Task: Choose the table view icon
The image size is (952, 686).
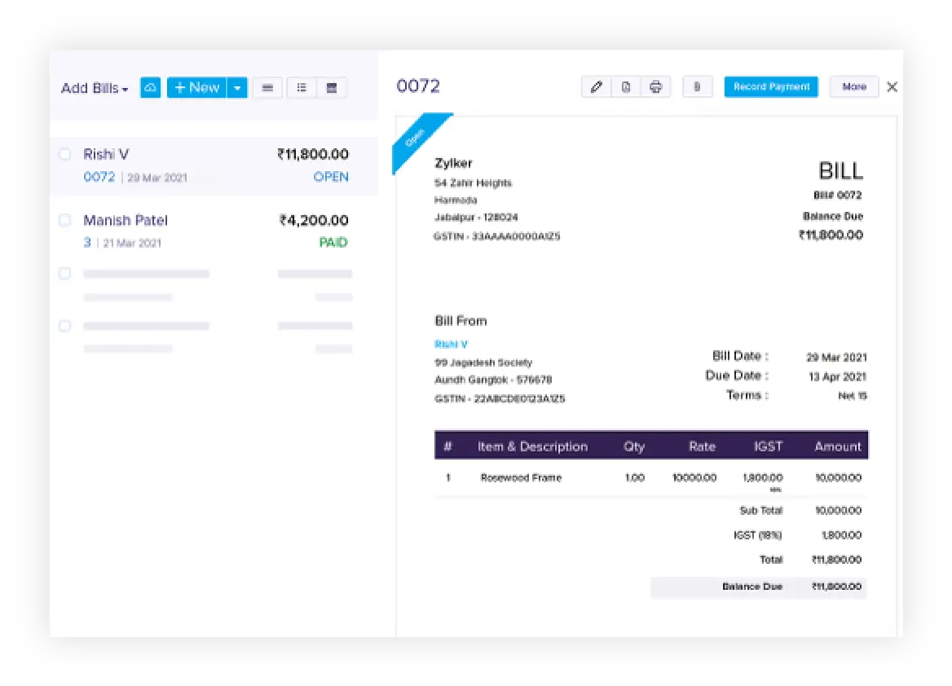Action: coord(332,87)
